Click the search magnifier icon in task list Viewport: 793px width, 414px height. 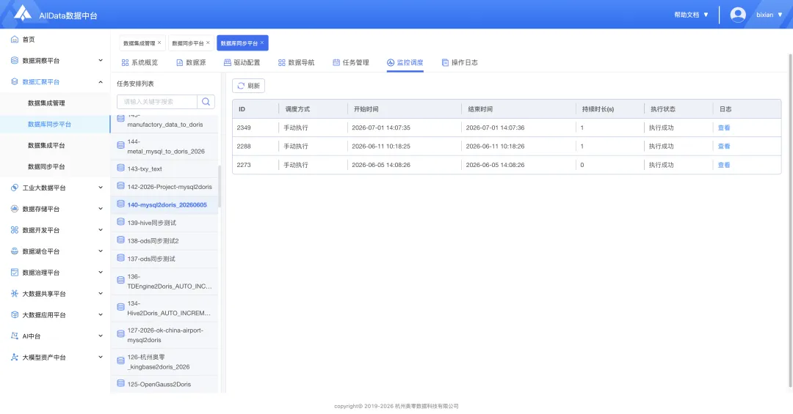[206, 101]
